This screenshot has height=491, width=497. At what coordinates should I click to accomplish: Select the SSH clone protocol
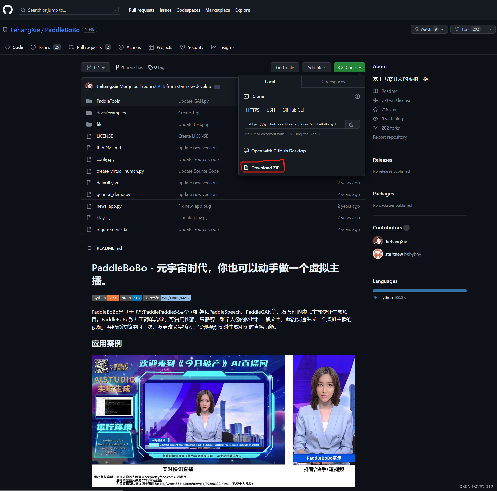point(271,110)
